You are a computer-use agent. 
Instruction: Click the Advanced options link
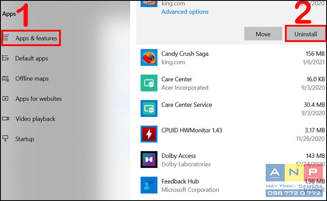185,12
